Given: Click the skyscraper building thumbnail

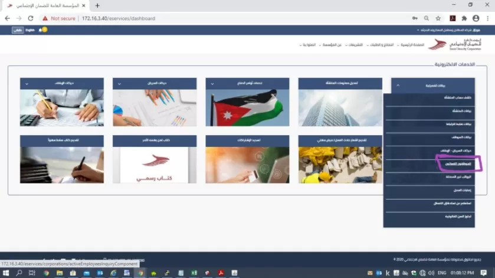Looking at the screenshot, I should (340, 108).
